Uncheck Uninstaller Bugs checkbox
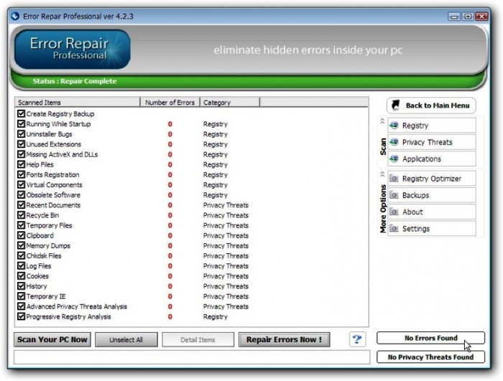This screenshot has height=381, width=503. [x=21, y=134]
